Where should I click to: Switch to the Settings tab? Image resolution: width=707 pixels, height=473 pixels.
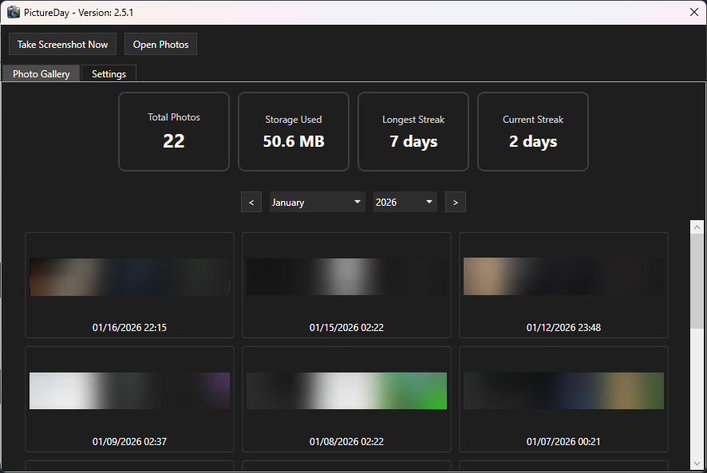click(109, 73)
